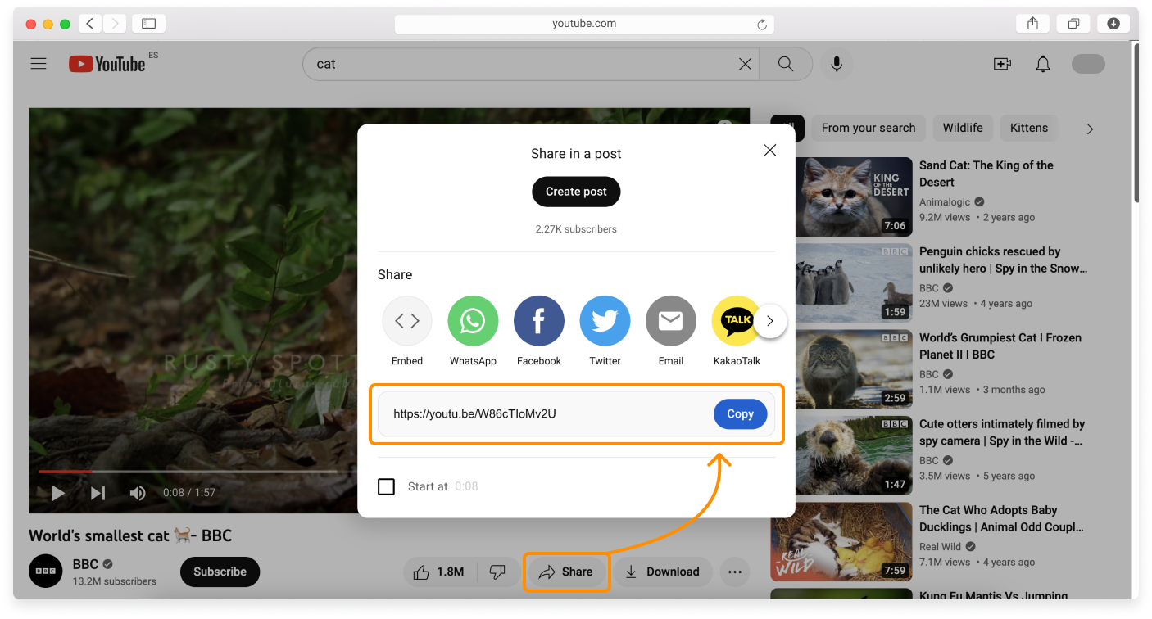This screenshot has width=1152, height=619.
Task: Choose the Email share icon
Action: click(670, 321)
